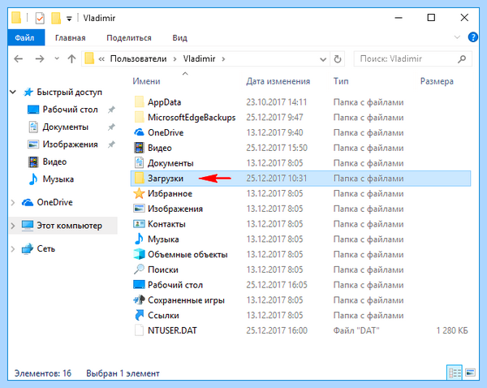The height and width of the screenshot is (388, 487).
Task: Switch to the Вид ribbon tab
Action: pos(180,38)
